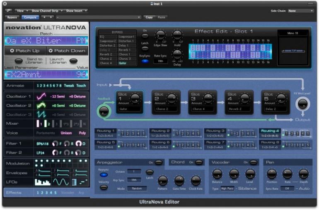Screen dimensions: 319x210
Task: Open the Show Channel Strip dropdown
Action: click(x=47, y=11)
